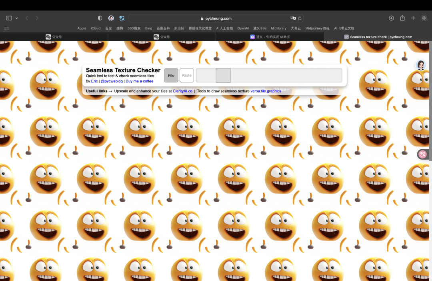Open the Buy me a coffee link

[140, 81]
